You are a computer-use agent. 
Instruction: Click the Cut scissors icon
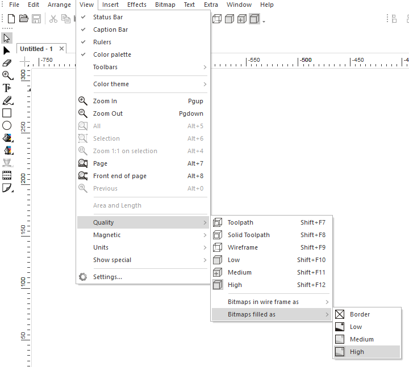pos(53,19)
